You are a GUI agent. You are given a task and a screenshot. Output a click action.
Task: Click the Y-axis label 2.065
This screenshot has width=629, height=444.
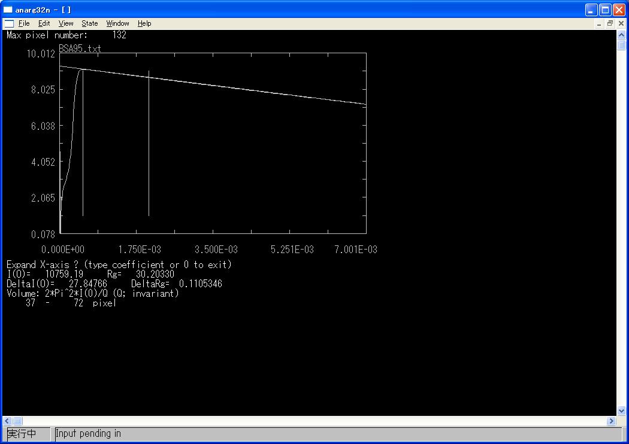(43, 198)
